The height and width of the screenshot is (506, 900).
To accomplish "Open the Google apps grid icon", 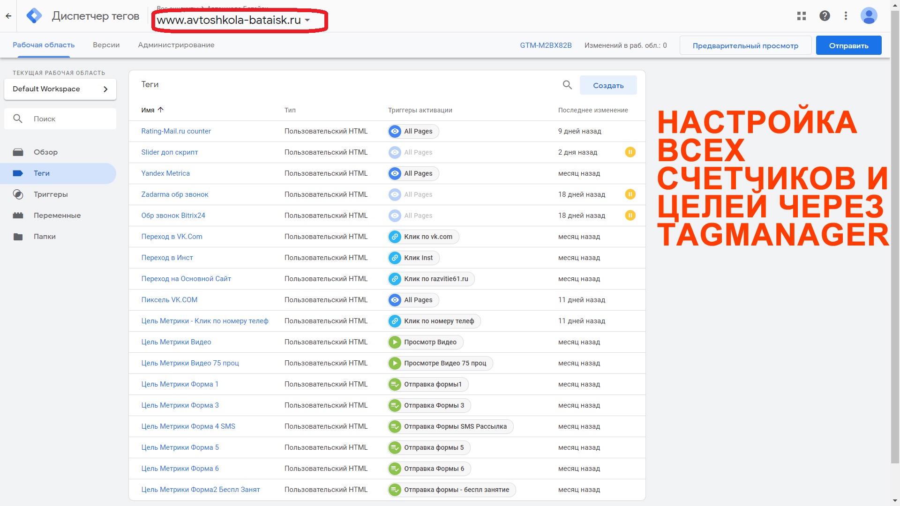I will [802, 15].
